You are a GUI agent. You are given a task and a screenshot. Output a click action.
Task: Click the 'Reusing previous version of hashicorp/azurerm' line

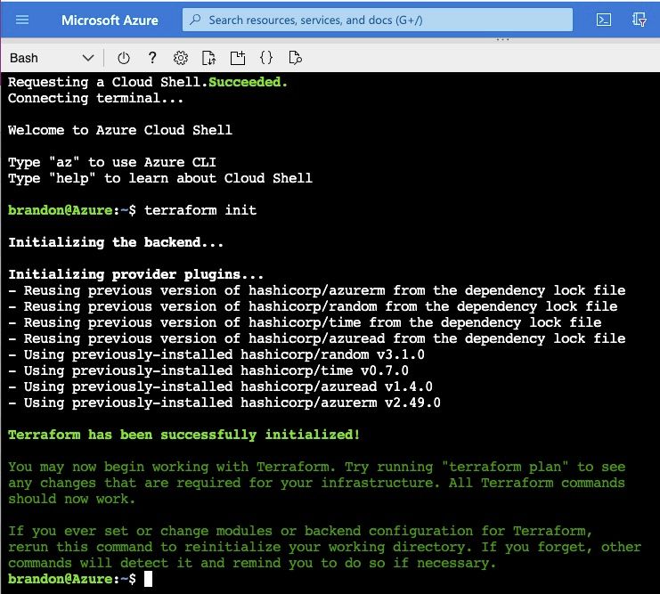click(x=316, y=290)
